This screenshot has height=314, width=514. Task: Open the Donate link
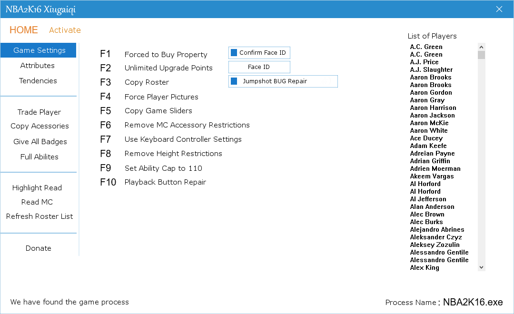coord(39,248)
